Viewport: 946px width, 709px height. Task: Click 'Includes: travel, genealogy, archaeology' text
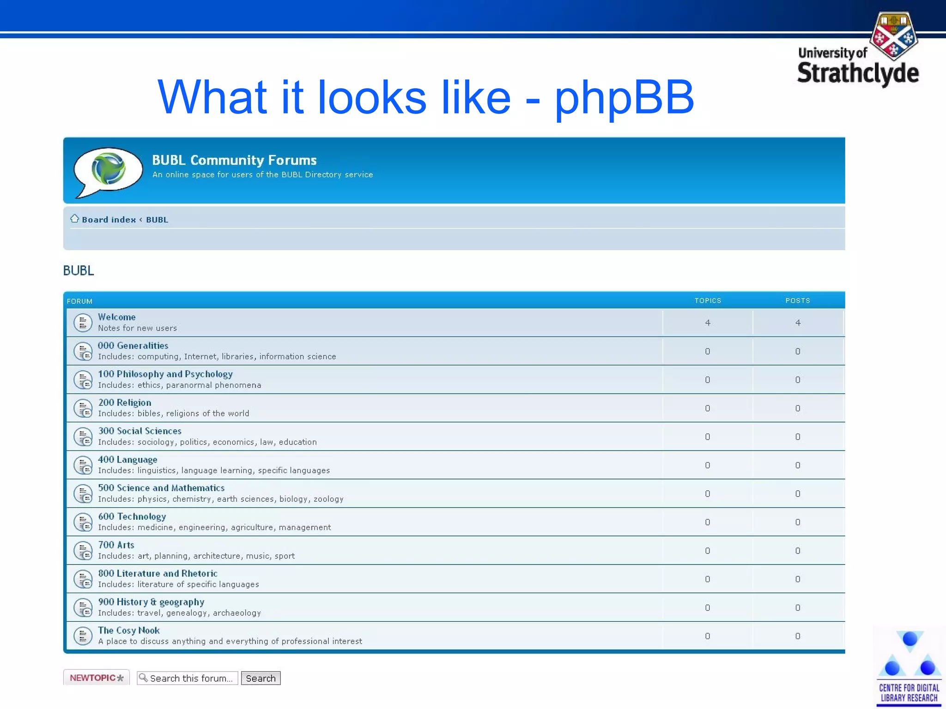(x=180, y=613)
